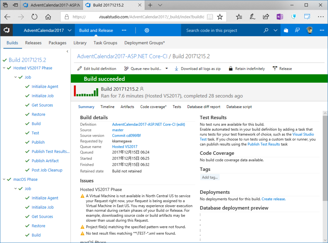The image size is (328, 243).
Task: Click the AdventCalendar2017-ASP.NET Core-CI breadcrumb link
Action: pos(122,56)
